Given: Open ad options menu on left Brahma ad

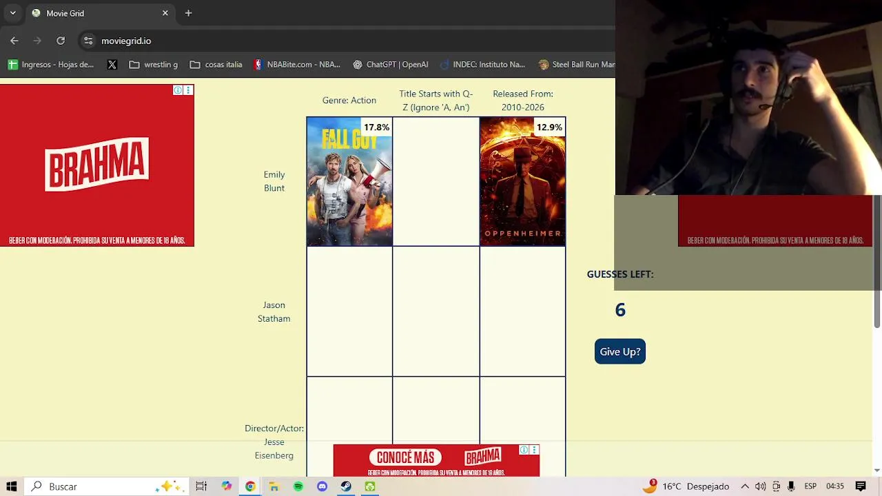Looking at the screenshot, I should pos(188,90).
